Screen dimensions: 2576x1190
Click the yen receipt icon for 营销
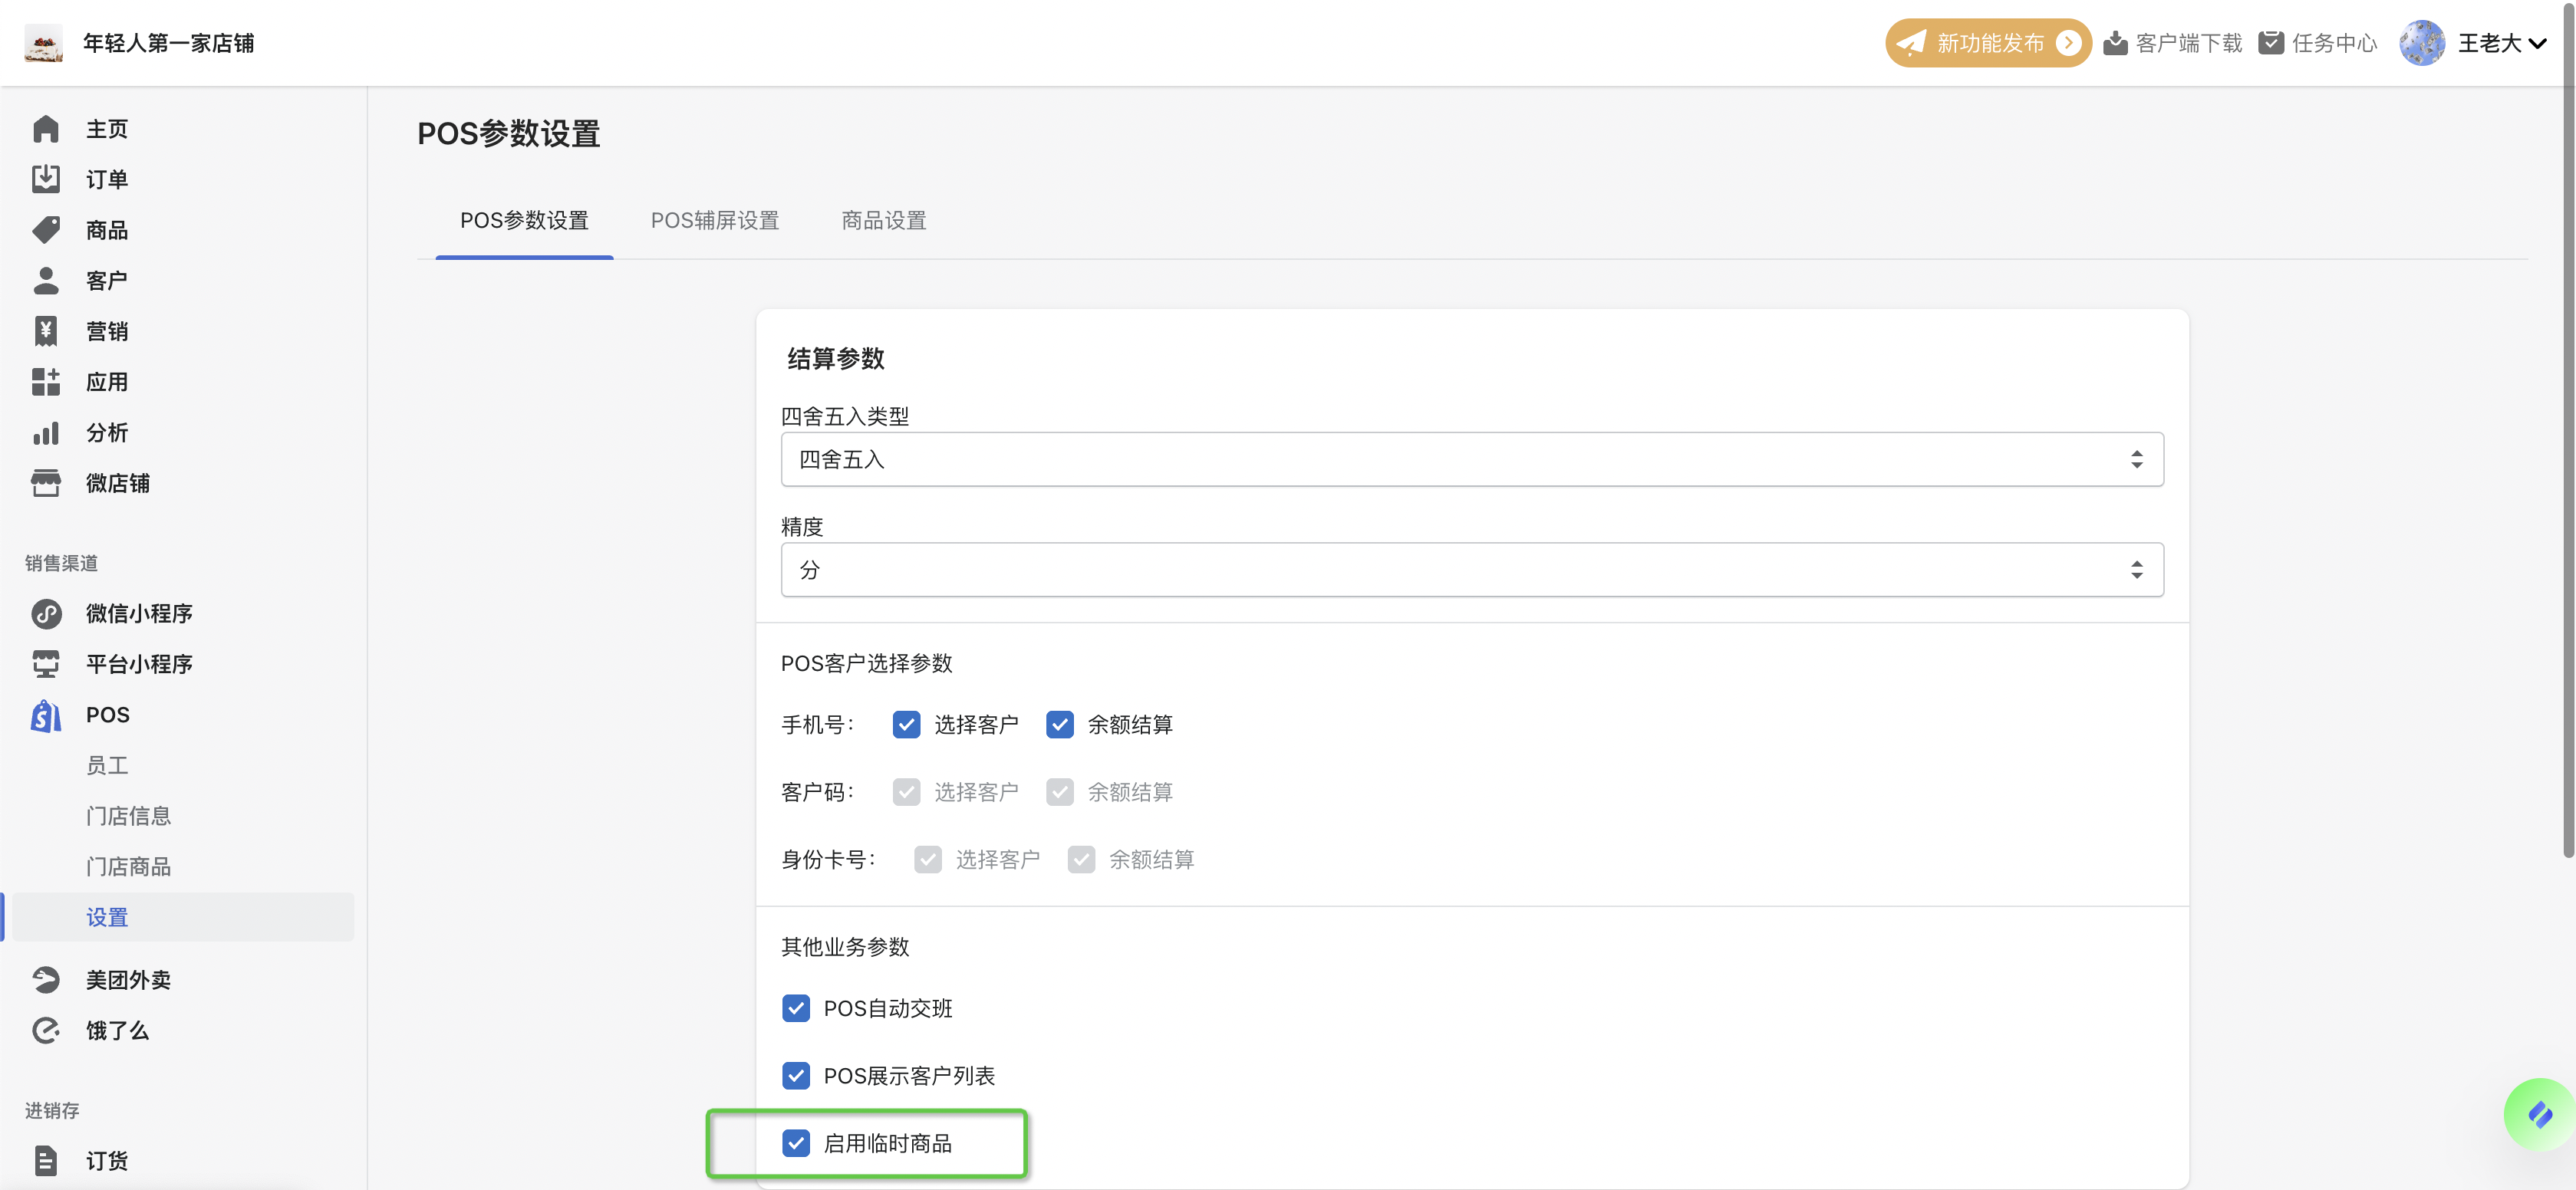[x=46, y=330]
